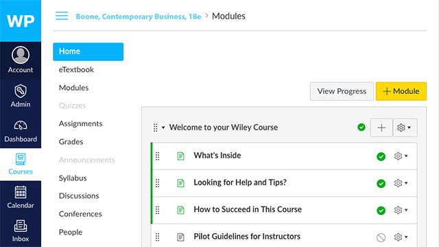The width and height of the screenshot is (439, 247).
Task: Select eTextbook in course navigation
Action: pyautogui.click(x=76, y=69)
